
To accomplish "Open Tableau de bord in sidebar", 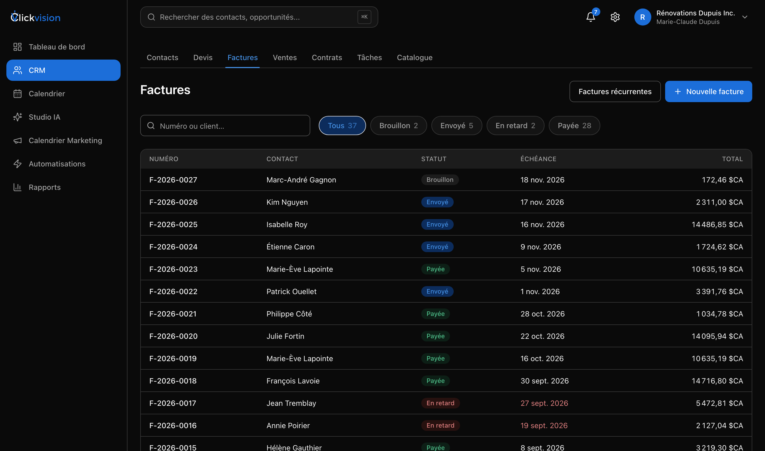I will (63, 47).
